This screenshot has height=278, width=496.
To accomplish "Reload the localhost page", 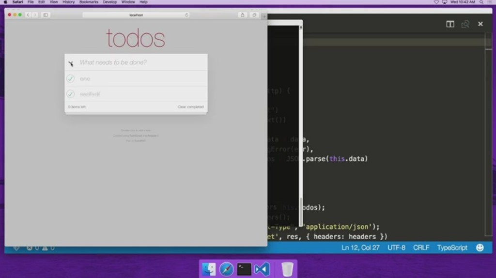I will click(186, 15).
